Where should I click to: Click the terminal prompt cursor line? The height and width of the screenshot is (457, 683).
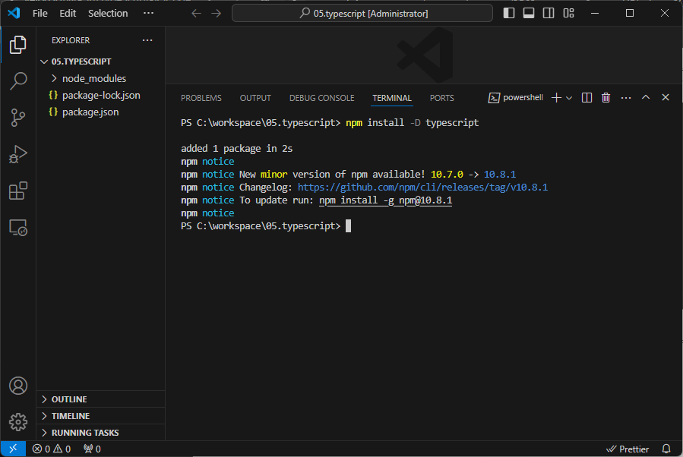click(x=266, y=226)
